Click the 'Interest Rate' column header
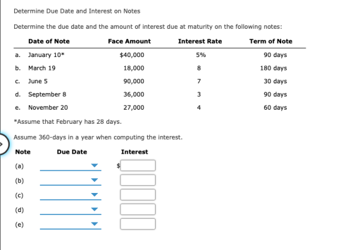This screenshot has height=250, width=343. (200, 42)
